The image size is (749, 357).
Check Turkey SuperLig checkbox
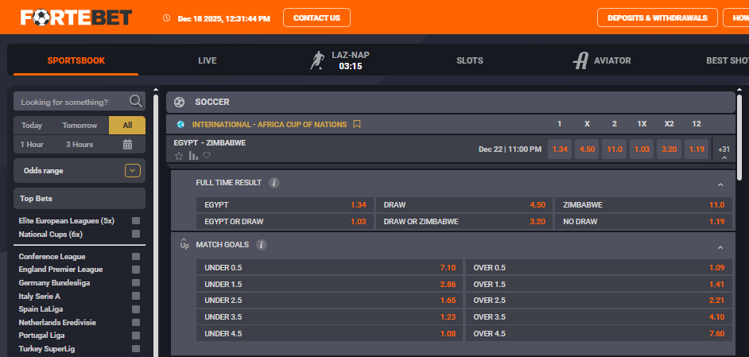136,349
